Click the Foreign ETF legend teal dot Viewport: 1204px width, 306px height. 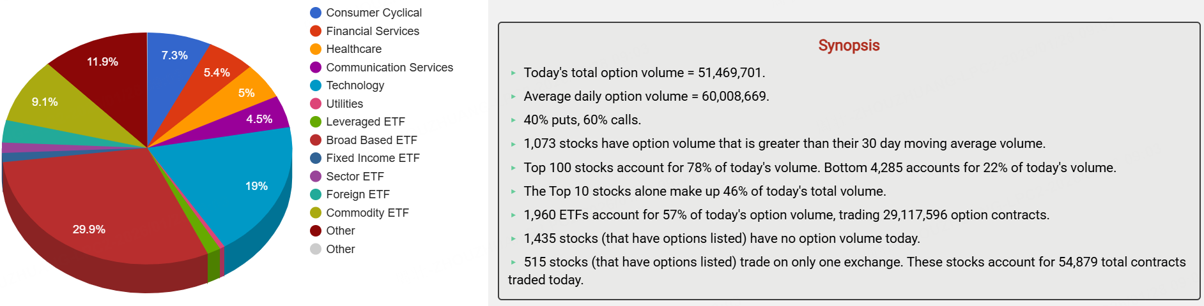[316, 194]
